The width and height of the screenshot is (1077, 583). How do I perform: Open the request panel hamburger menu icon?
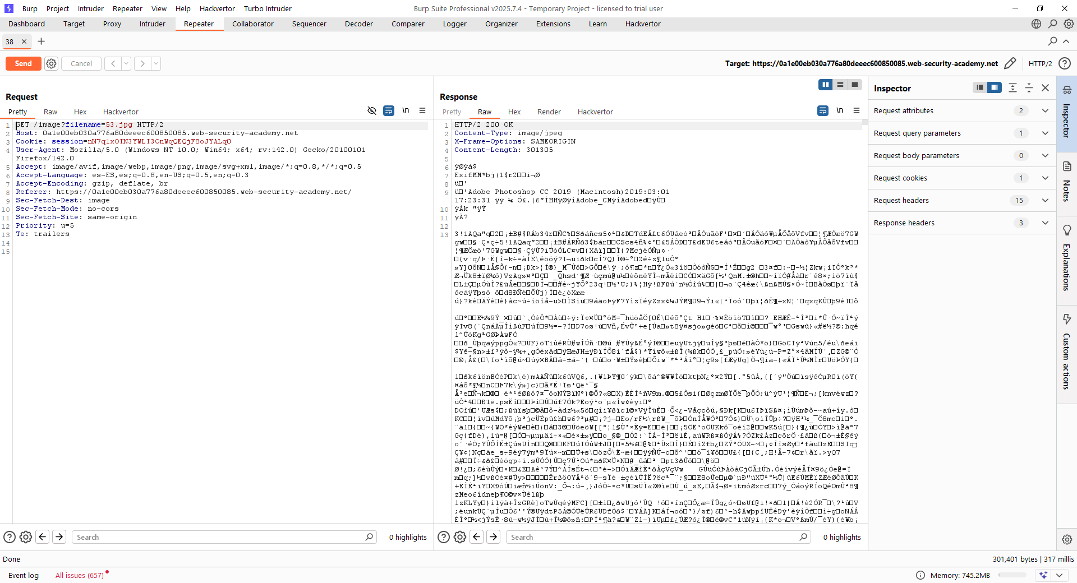[422, 111]
